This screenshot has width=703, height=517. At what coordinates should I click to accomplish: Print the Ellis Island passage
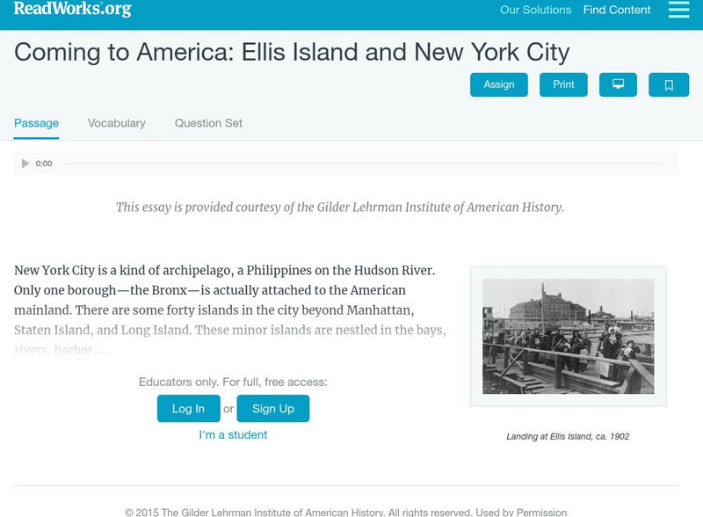coord(563,84)
